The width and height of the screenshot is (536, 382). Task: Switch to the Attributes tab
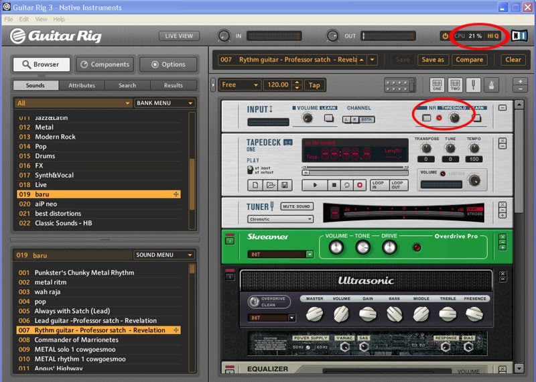click(x=82, y=86)
